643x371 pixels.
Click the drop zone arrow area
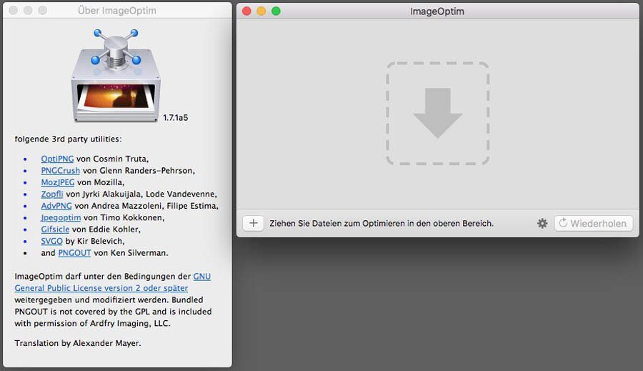point(437,113)
